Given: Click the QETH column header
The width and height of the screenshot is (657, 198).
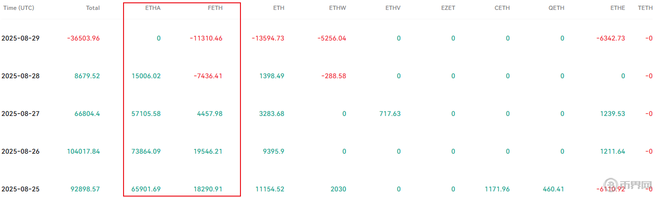Looking at the screenshot, I should point(556,8).
